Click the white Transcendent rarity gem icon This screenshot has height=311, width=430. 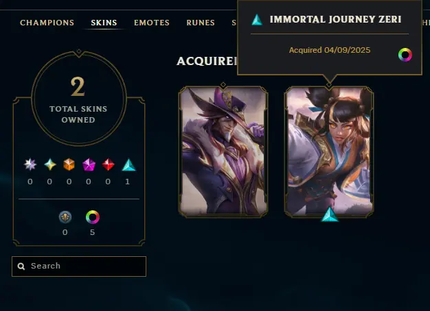(x=30, y=164)
